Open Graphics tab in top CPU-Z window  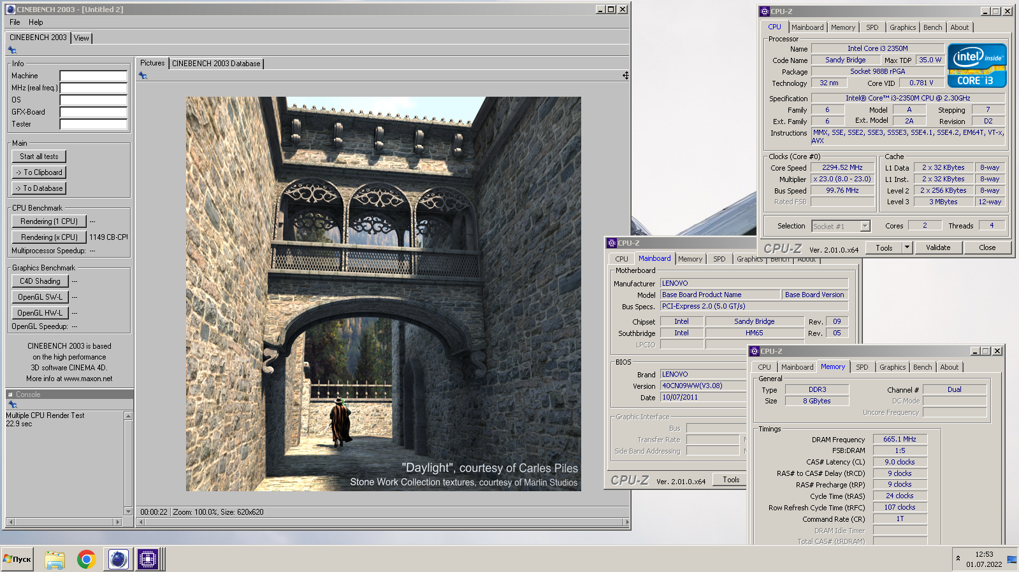tap(903, 27)
